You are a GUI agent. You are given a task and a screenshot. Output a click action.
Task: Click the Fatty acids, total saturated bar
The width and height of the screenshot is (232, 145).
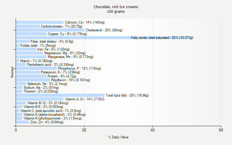pos(72,38)
